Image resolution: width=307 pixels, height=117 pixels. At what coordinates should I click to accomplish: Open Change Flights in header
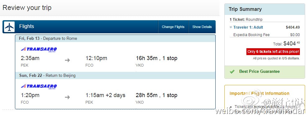(173, 27)
